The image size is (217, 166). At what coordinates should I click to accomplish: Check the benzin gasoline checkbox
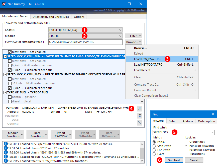[x=10, y=97]
